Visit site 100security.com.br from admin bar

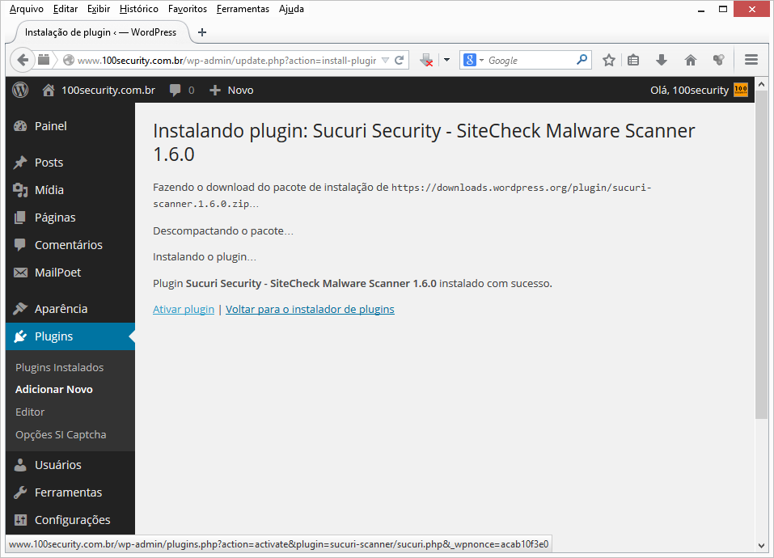coord(99,90)
